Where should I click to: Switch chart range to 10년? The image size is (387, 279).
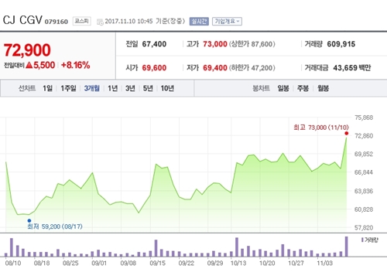click(167, 88)
